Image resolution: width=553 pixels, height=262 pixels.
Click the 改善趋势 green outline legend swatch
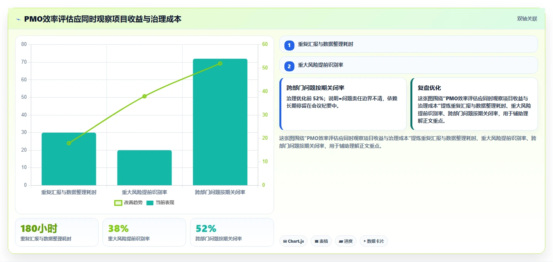[118, 203]
